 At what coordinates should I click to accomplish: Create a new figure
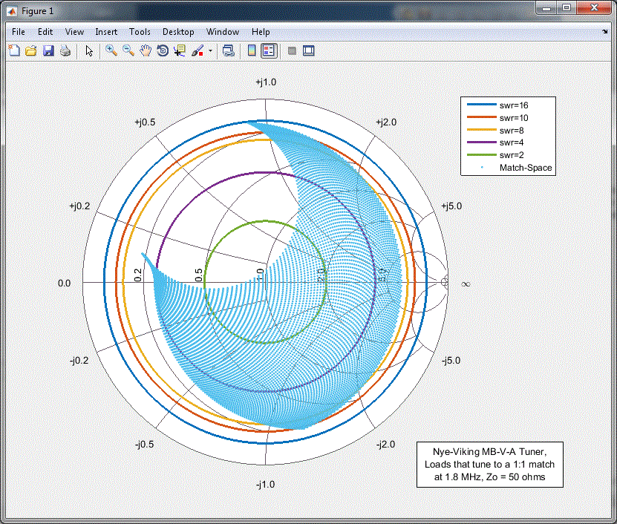pos(13,50)
